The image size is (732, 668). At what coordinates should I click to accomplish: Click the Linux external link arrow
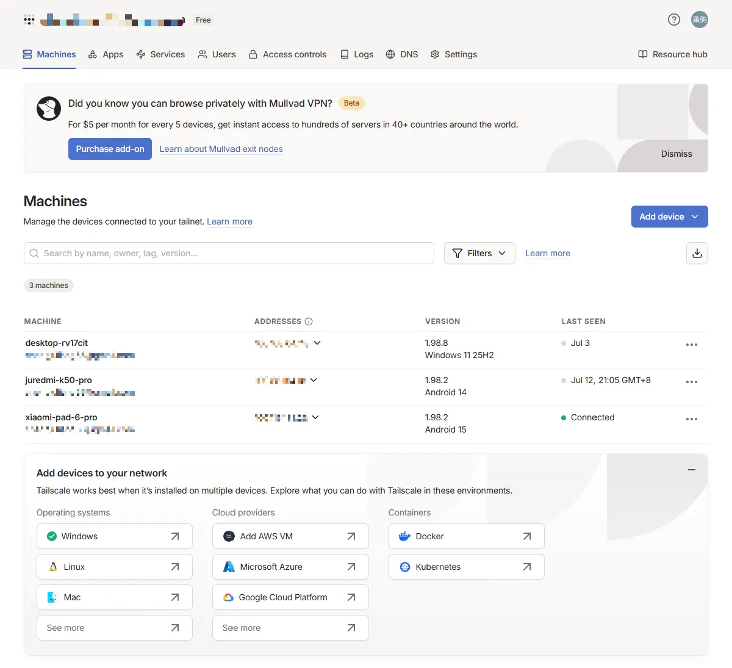pos(175,567)
